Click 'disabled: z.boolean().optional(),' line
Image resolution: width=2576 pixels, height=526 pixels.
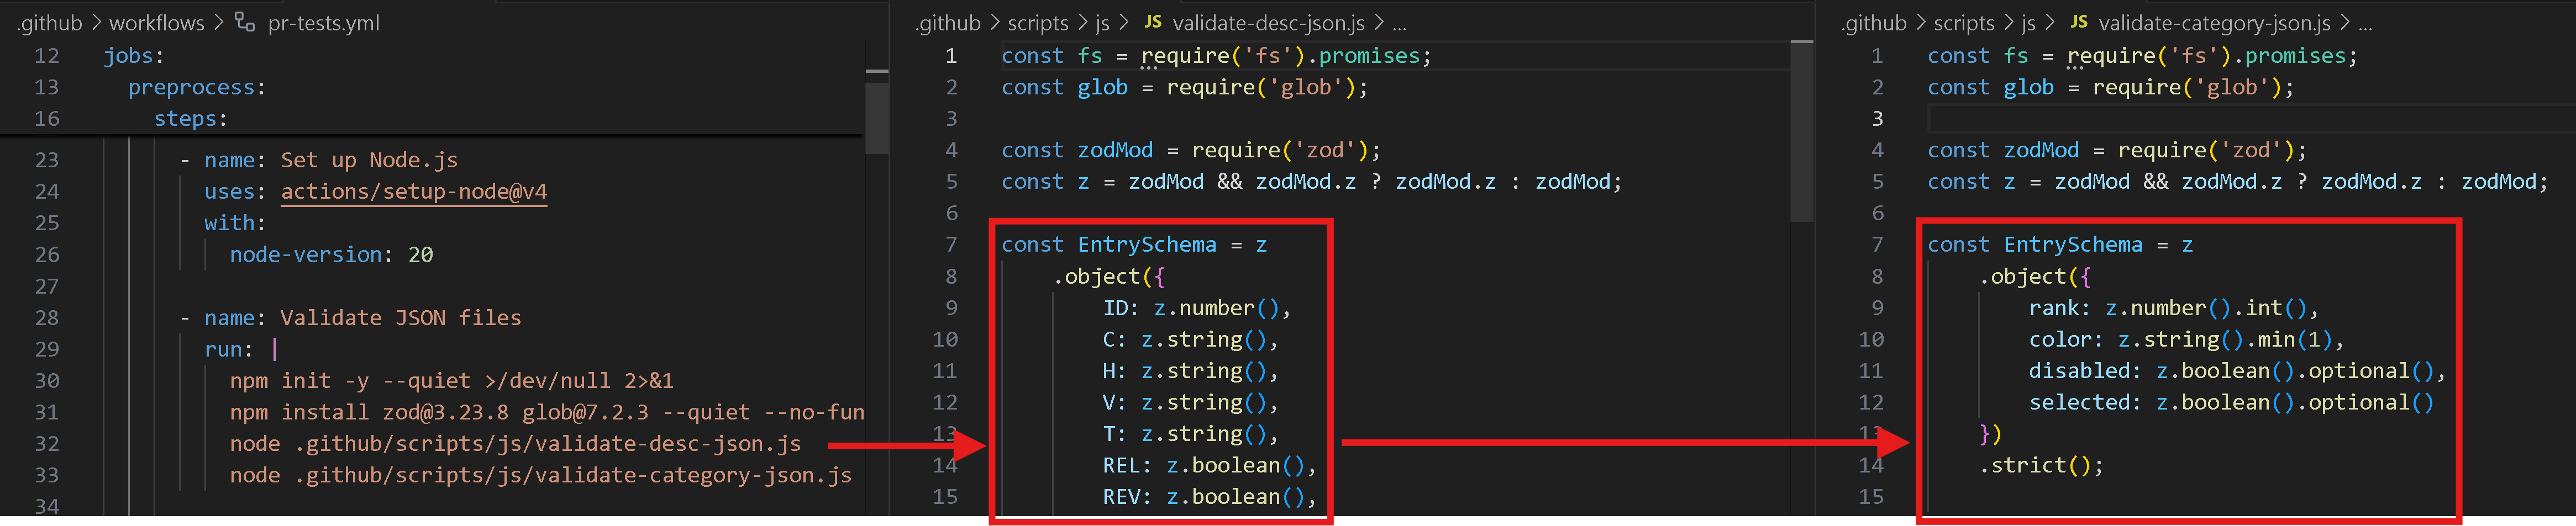(x=2237, y=370)
